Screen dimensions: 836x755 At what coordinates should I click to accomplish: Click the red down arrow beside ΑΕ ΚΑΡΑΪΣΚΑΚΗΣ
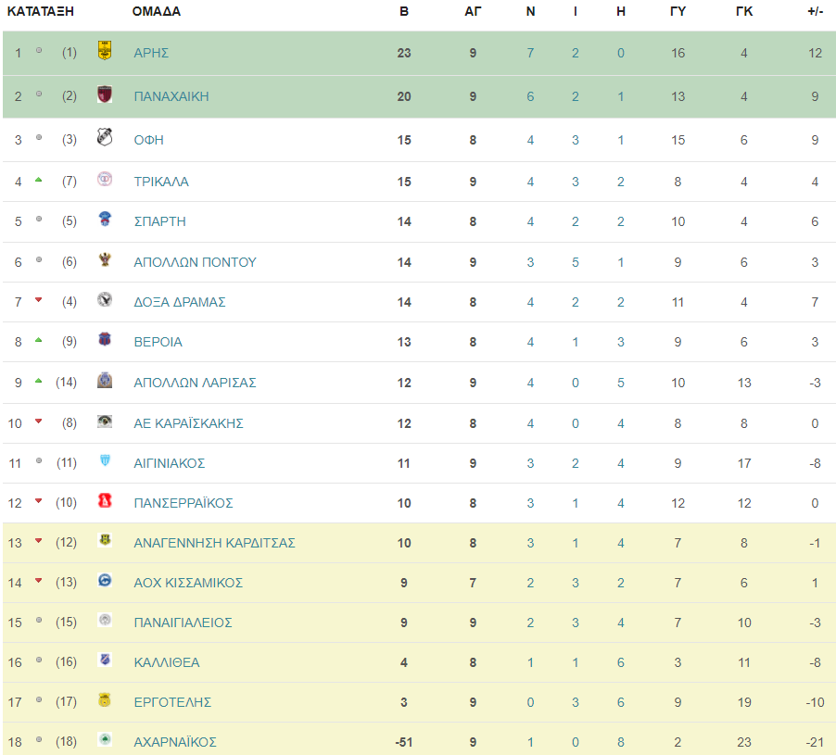(38, 422)
